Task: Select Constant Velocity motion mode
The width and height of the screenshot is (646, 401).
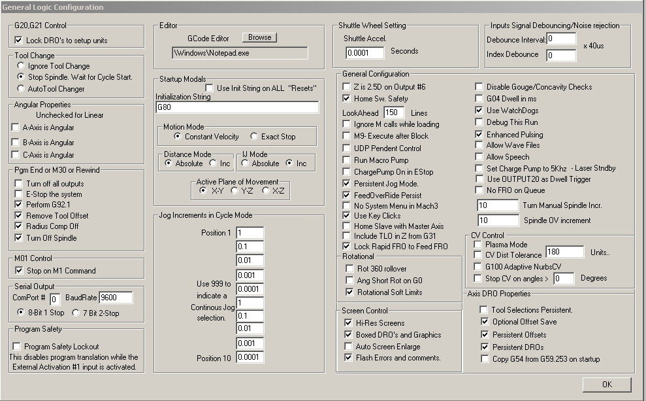Action: [178, 136]
